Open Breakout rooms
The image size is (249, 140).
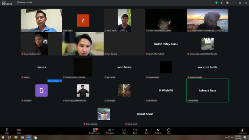(95, 131)
